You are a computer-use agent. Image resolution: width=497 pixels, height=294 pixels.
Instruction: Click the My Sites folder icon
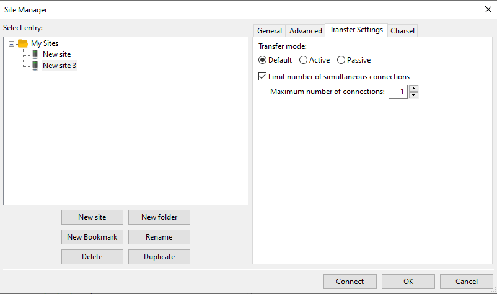[x=23, y=43]
